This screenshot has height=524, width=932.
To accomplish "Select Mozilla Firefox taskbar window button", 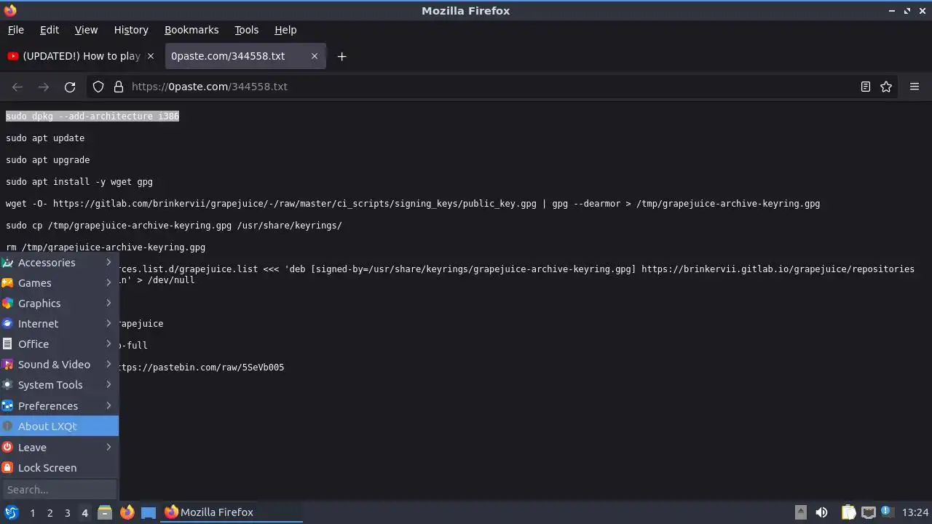I will coord(232,512).
